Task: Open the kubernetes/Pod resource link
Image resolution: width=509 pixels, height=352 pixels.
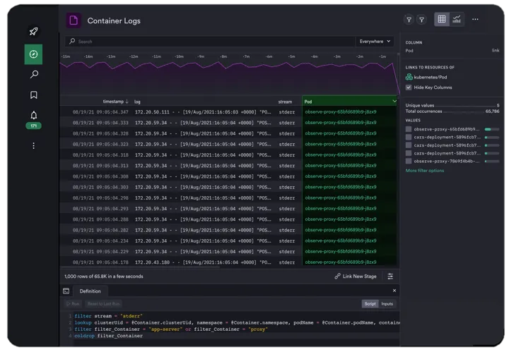Action: (x=431, y=77)
